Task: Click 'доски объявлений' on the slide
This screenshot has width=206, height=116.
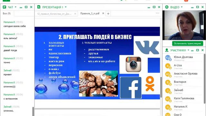Action: click(62, 77)
